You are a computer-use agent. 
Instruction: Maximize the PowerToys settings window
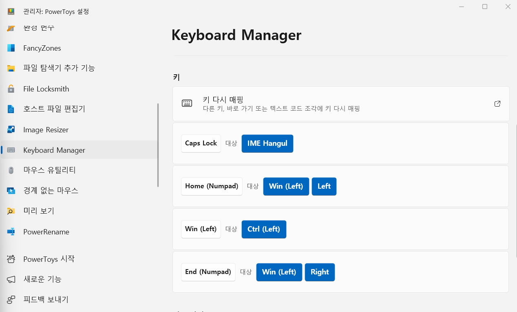click(x=485, y=7)
